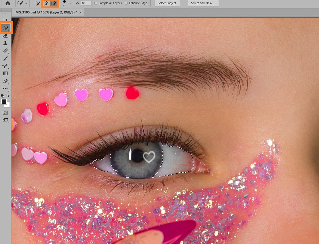Select the Brush tool

[5, 58]
